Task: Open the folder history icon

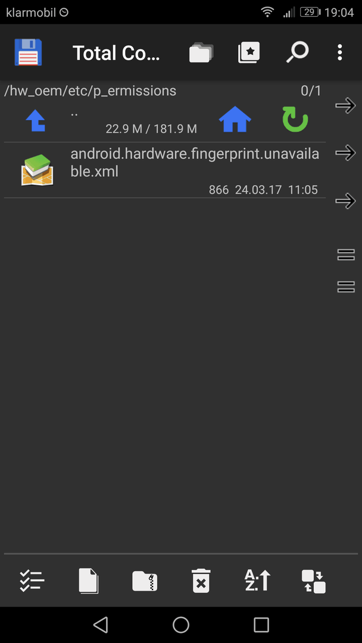Action: pyautogui.click(x=201, y=53)
